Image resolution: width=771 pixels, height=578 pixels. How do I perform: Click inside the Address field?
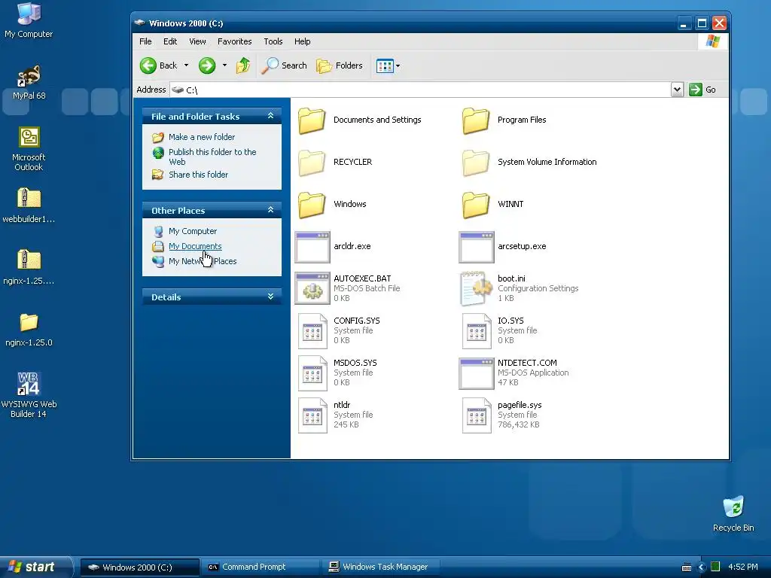(x=420, y=90)
